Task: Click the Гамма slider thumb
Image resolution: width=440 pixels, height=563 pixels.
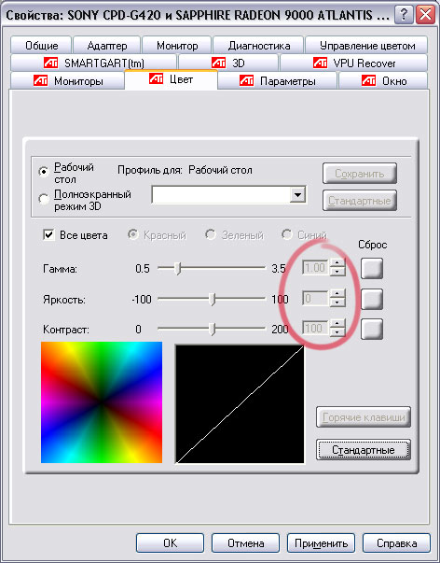Action: 177,268
